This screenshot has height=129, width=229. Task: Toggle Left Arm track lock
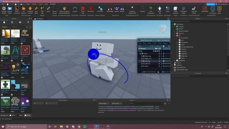pos(159,64)
